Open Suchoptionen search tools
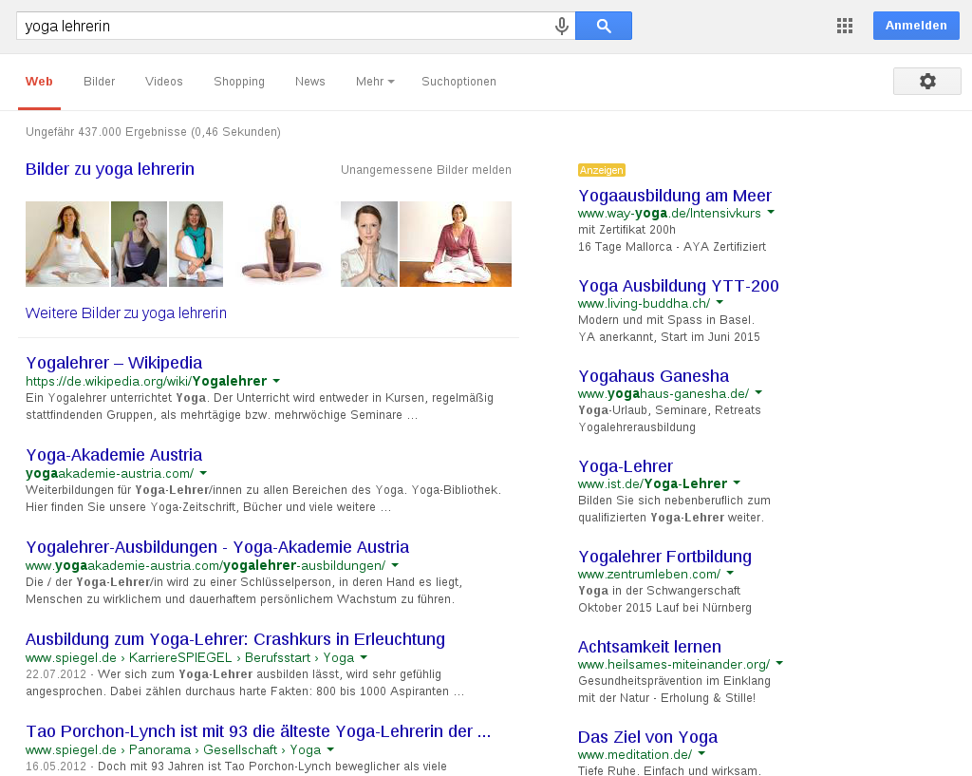Screen dimensions: 972x776 point(458,82)
